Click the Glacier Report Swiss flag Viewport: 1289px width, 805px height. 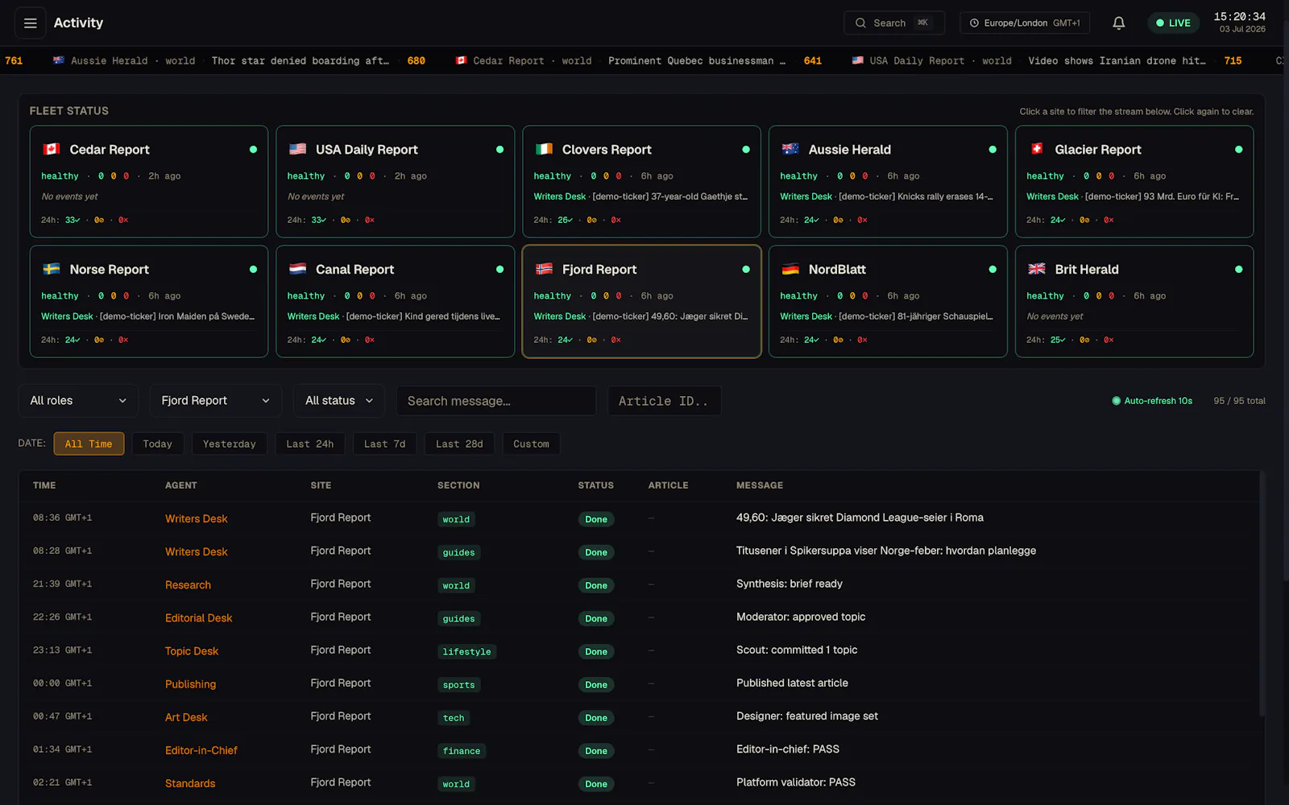[x=1037, y=149]
